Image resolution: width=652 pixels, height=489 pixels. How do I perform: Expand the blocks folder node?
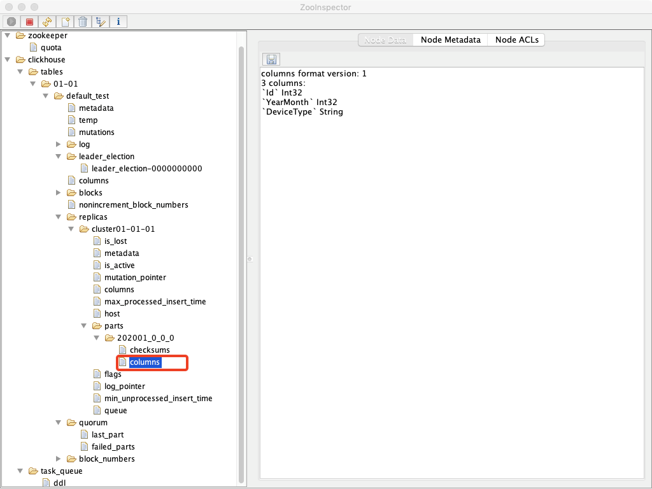click(x=58, y=192)
